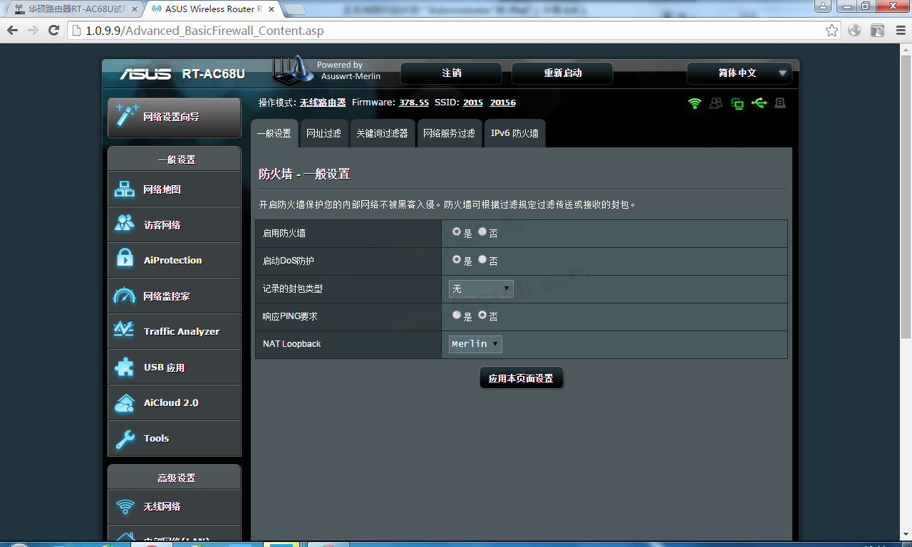Click the Wireless network wifi icon in sidebar
912x547 pixels.
pyautogui.click(x=125, y=506)
